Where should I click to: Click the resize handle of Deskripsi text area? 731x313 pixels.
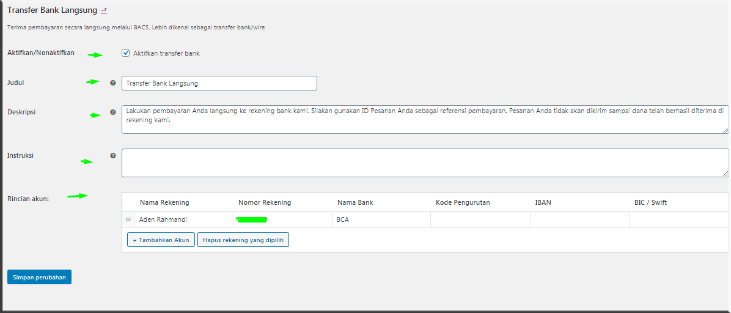point(725,130)
